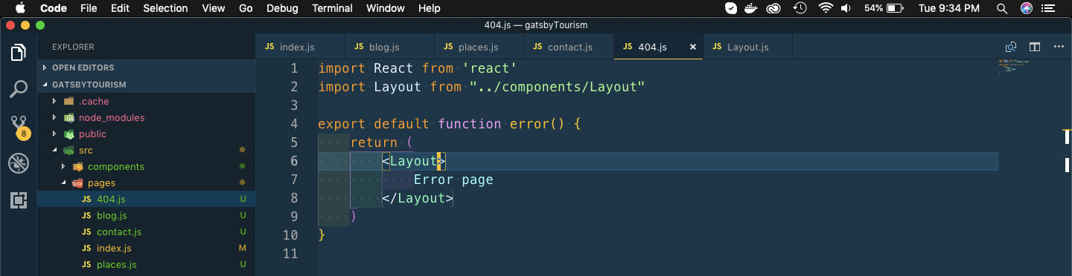The width and height of the screenshot is (1072, 276).
Task: Open the Code application menu
Action: [53, 8]
